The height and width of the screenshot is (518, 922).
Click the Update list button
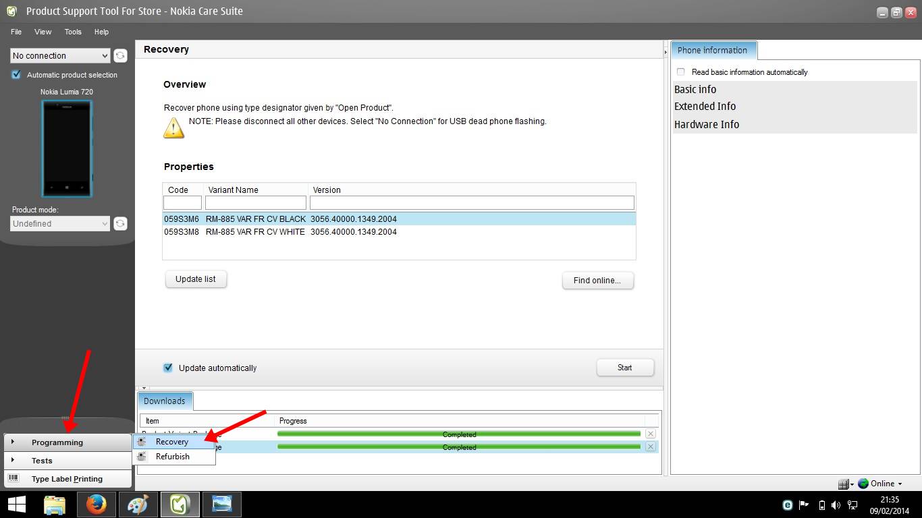tap(196, 279)
